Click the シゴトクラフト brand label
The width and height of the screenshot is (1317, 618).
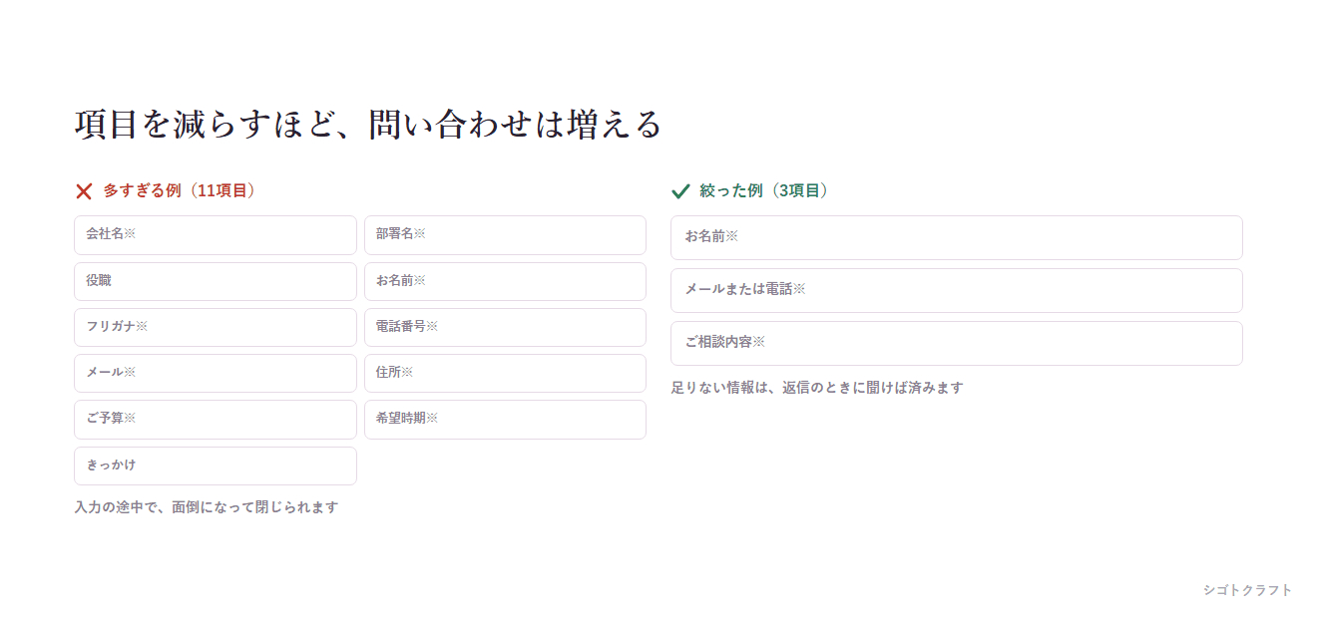pos(1247,590)
